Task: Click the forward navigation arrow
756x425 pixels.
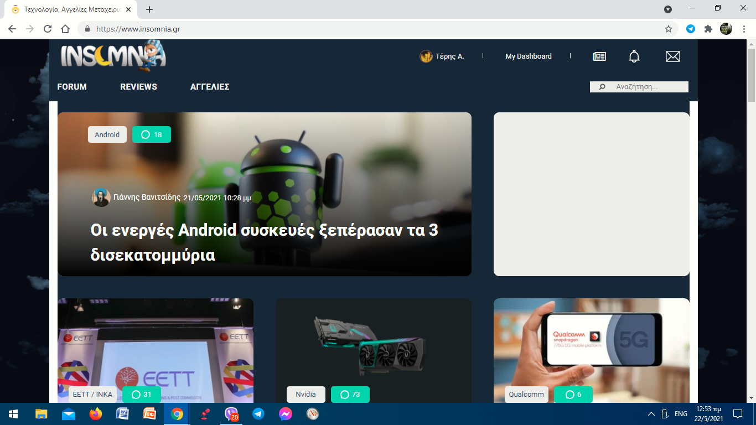Action: (30, 29)
